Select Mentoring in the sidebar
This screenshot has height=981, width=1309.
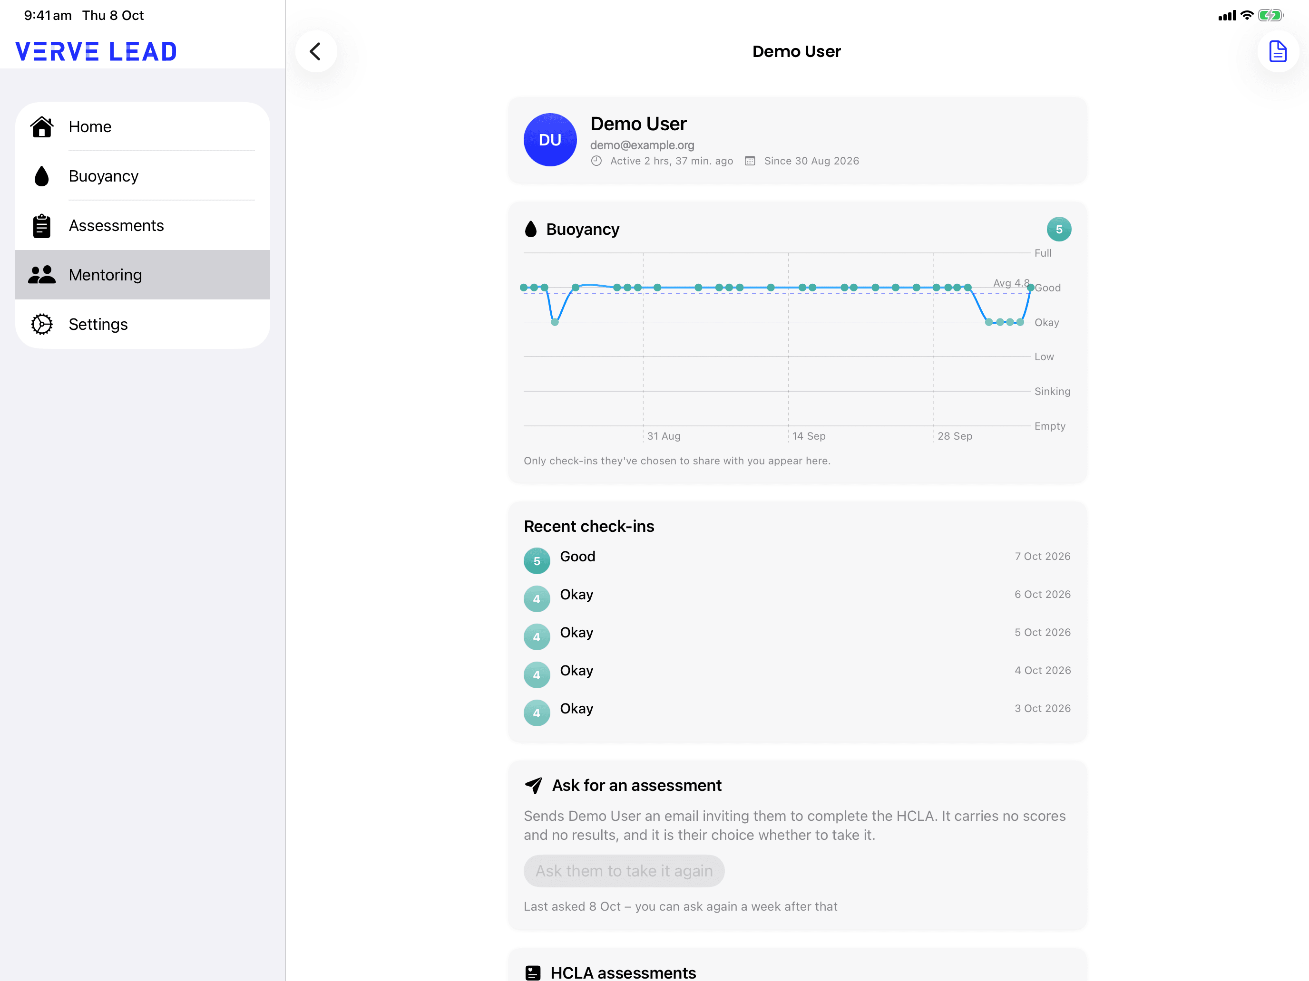[143, 275]
